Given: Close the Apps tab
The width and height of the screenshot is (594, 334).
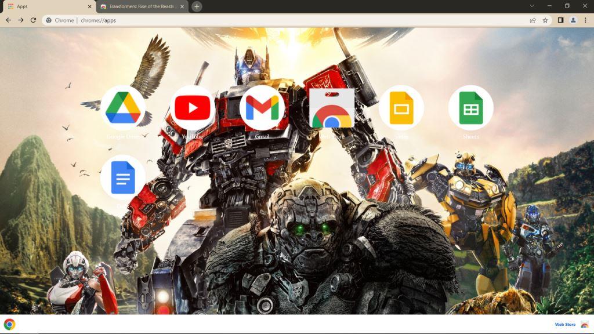Looking at the screenshot, I should pos(89,6).
